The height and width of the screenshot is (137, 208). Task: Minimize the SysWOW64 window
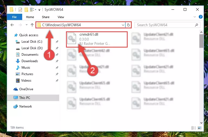click(173, 9)
